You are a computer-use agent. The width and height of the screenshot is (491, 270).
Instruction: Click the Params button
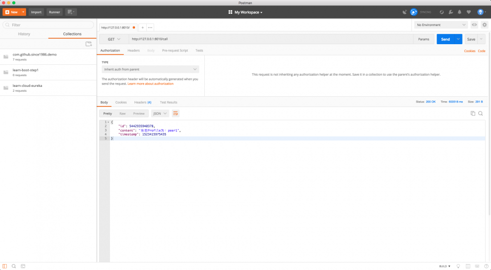pos(424,39)
